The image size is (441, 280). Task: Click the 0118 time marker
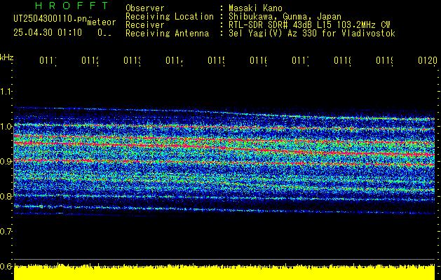(x=343, y=60)
